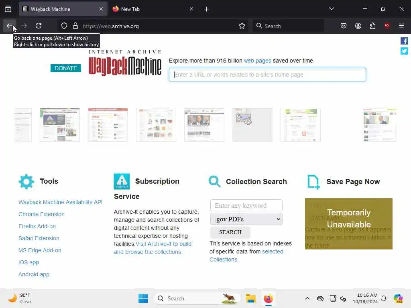Screen dimensions: 411x308
Task: Open the product-grid website thumbnail
Action: [156, 125]
